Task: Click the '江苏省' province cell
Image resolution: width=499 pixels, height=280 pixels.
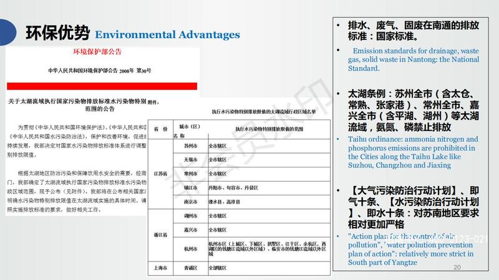Action: click(160, 174)
